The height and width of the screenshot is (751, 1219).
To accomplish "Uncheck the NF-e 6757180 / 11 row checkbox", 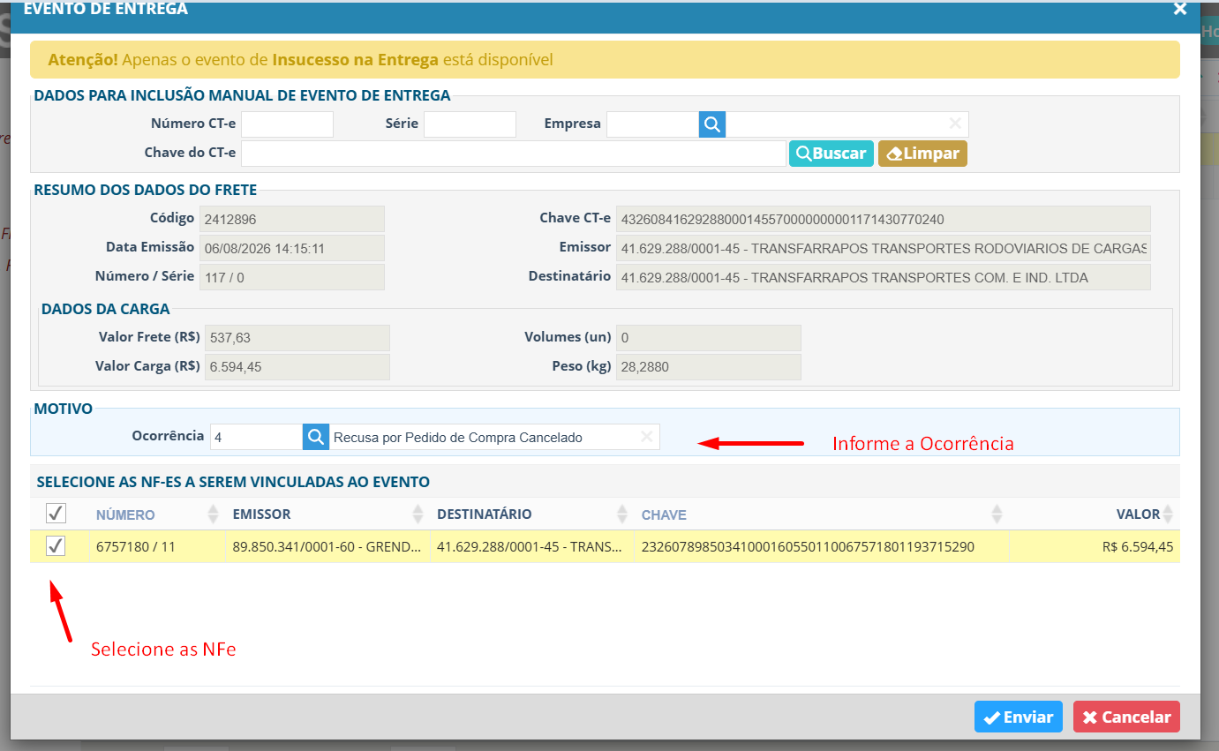I will (56, 545).
